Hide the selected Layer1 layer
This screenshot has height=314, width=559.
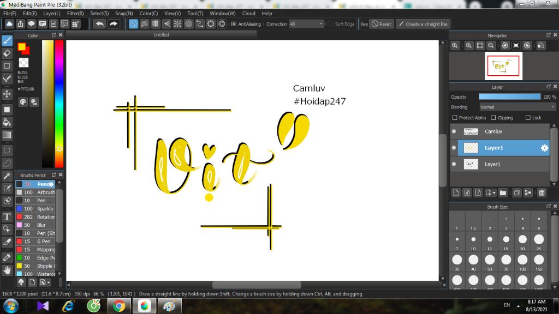click(454, 148)
